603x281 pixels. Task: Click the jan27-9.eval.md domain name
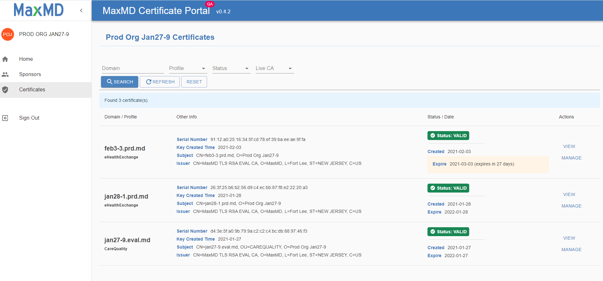127,240
